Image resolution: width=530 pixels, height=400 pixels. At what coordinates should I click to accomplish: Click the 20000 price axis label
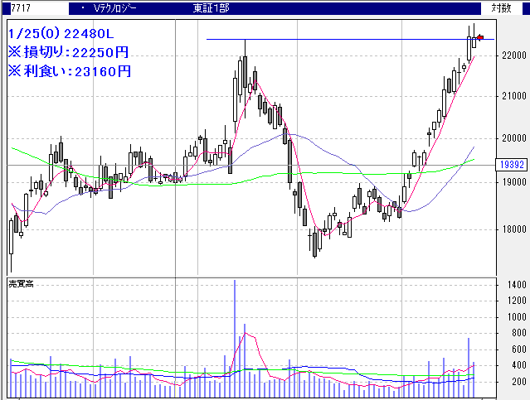pyautogui.click(x=513, y=138)
